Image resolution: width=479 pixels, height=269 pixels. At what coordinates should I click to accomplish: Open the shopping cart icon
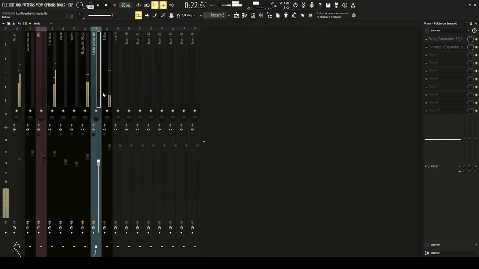pos(310,15)
